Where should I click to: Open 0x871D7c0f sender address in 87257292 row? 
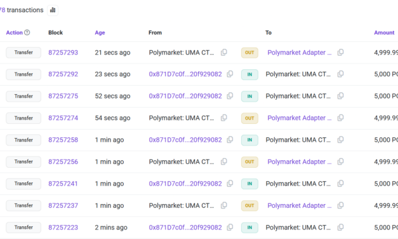[185, 74]
